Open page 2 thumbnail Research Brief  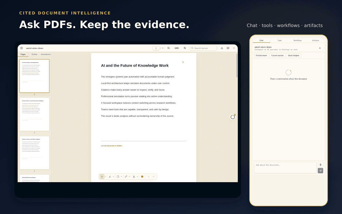point(34,114)
